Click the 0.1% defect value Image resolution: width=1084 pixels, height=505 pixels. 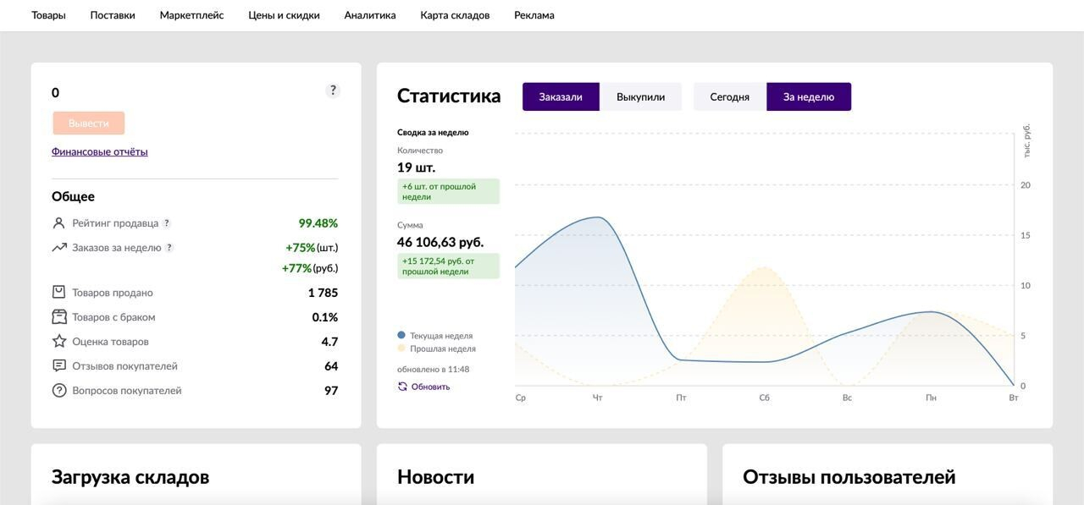(x=325, y=317)
